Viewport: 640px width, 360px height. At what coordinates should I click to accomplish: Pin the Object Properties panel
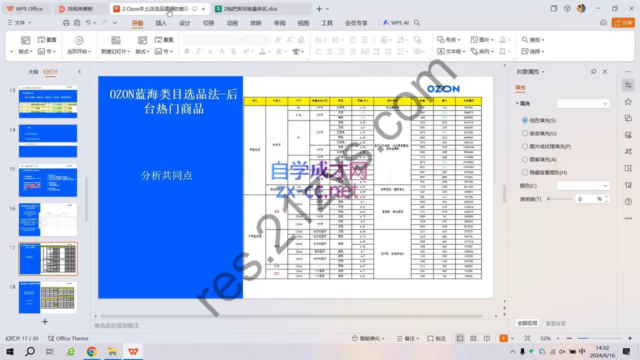593,71
